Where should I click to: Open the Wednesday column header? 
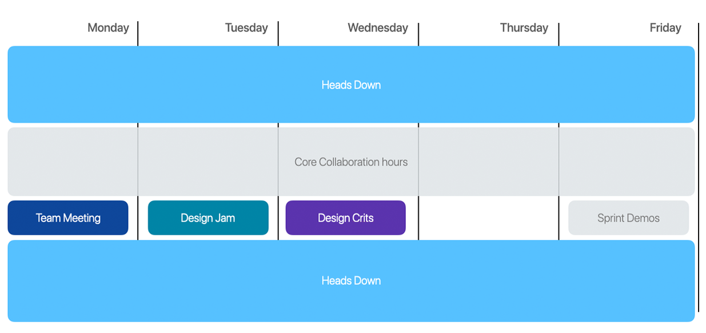[x=378, y=28]
